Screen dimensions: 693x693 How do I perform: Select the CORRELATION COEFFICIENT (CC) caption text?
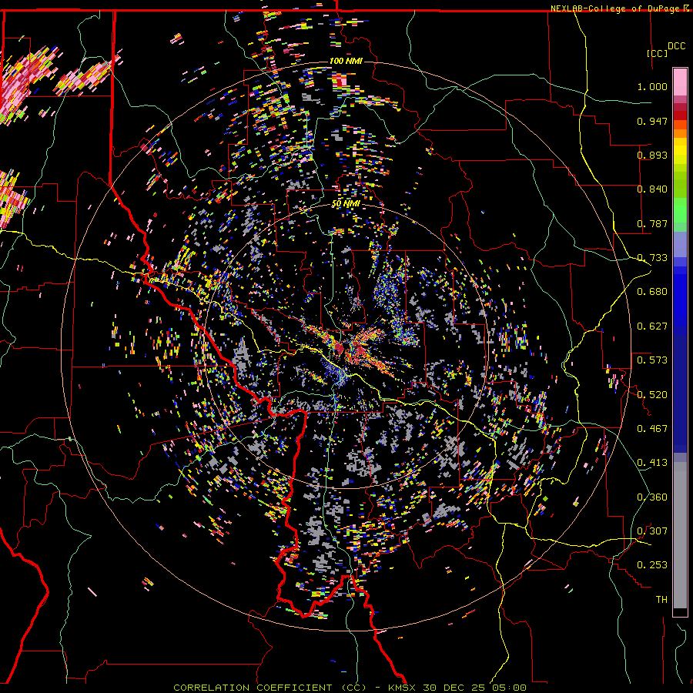point(269,688)
